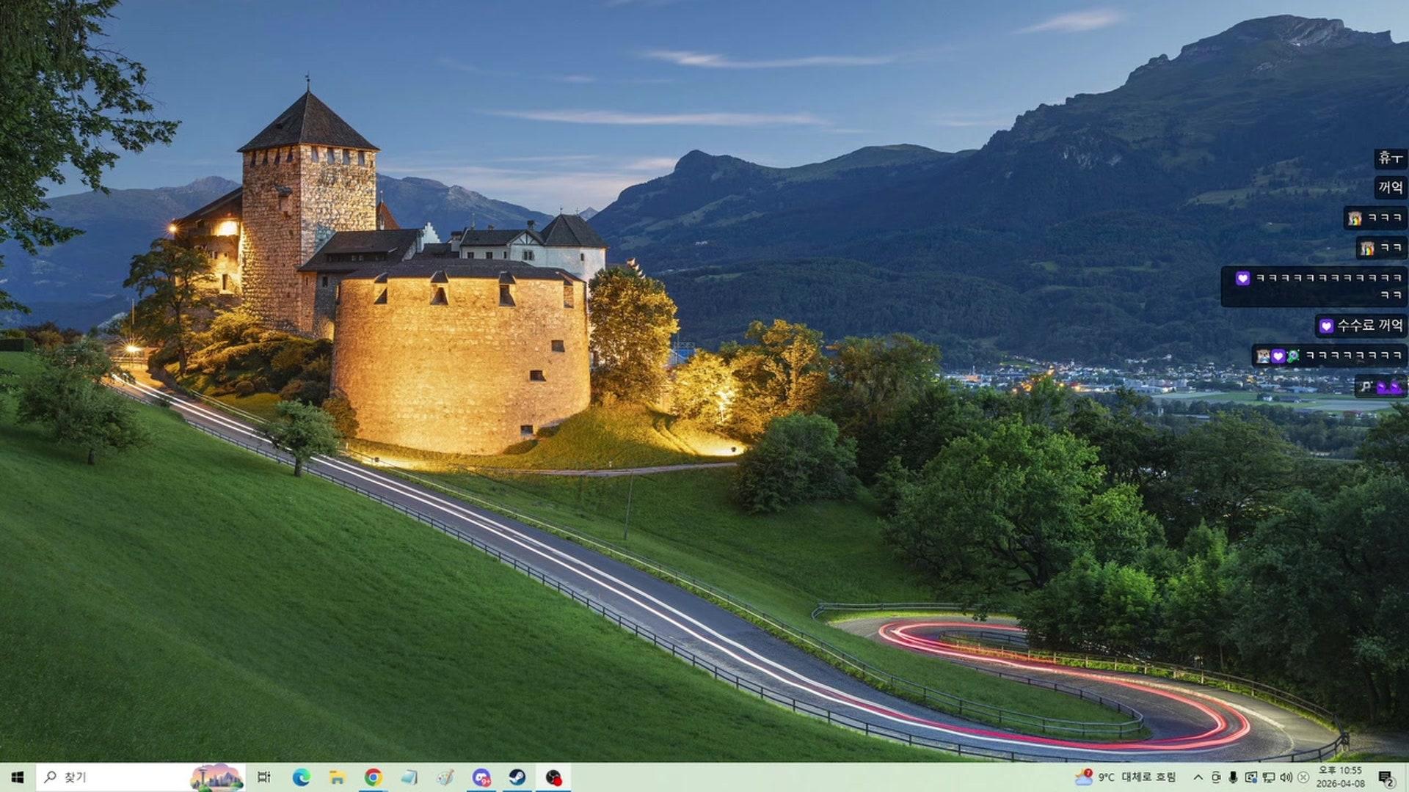The image size is (1409, 792).
Task: Open the network status tray icon
Action: (1269, 777)
